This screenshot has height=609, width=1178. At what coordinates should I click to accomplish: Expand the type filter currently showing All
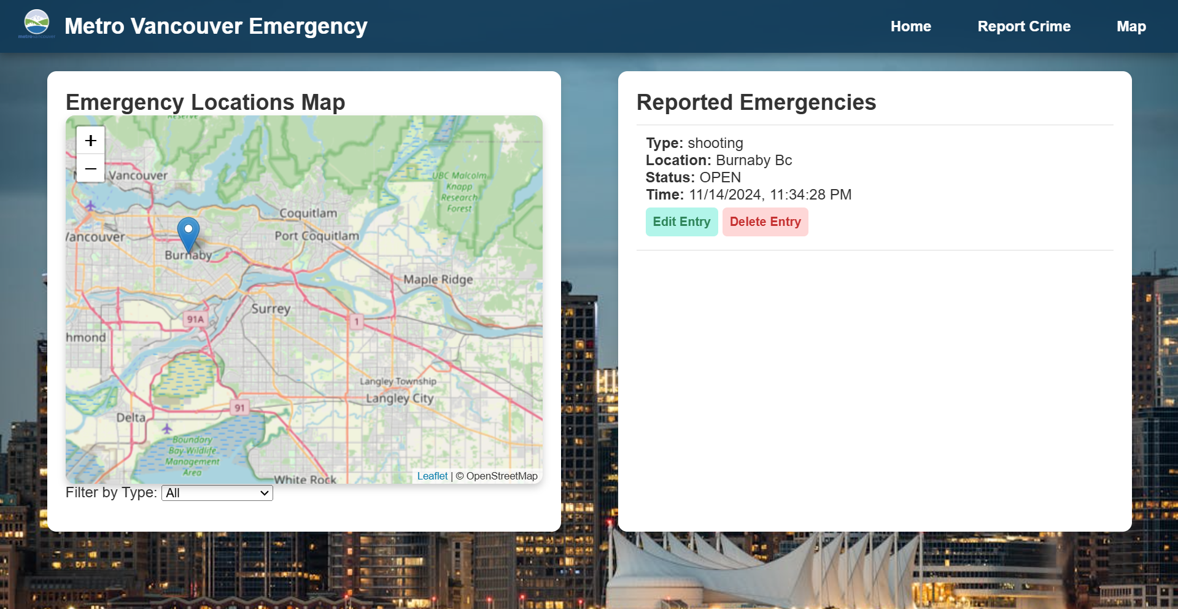coord(216,492)
